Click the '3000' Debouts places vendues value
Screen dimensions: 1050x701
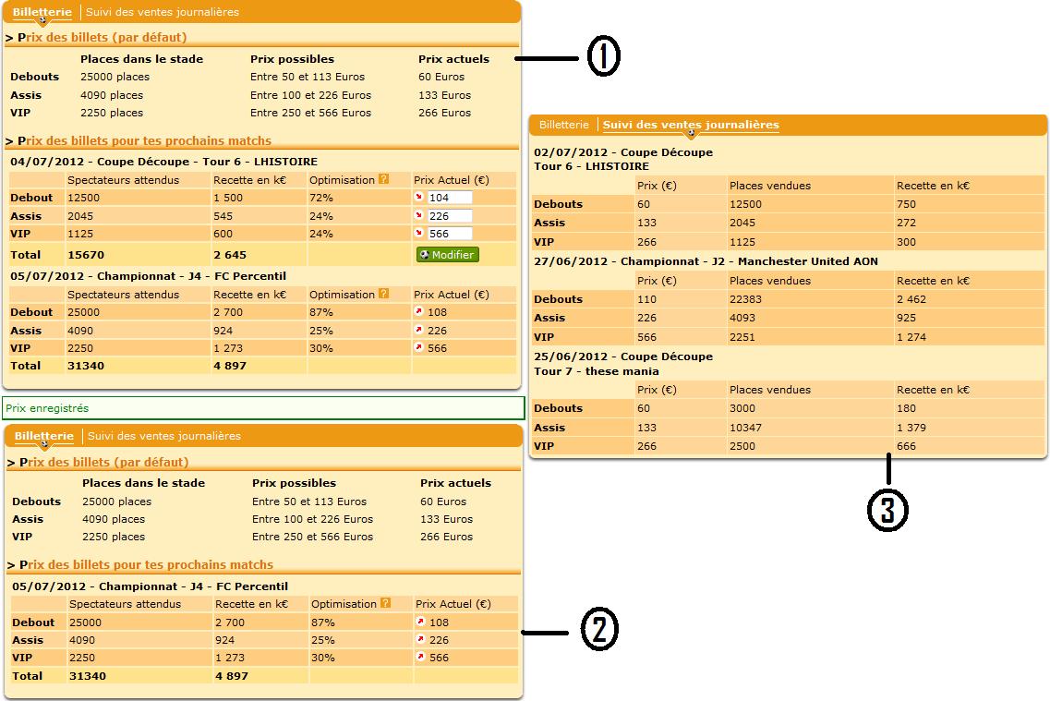[x=742, y=407]
